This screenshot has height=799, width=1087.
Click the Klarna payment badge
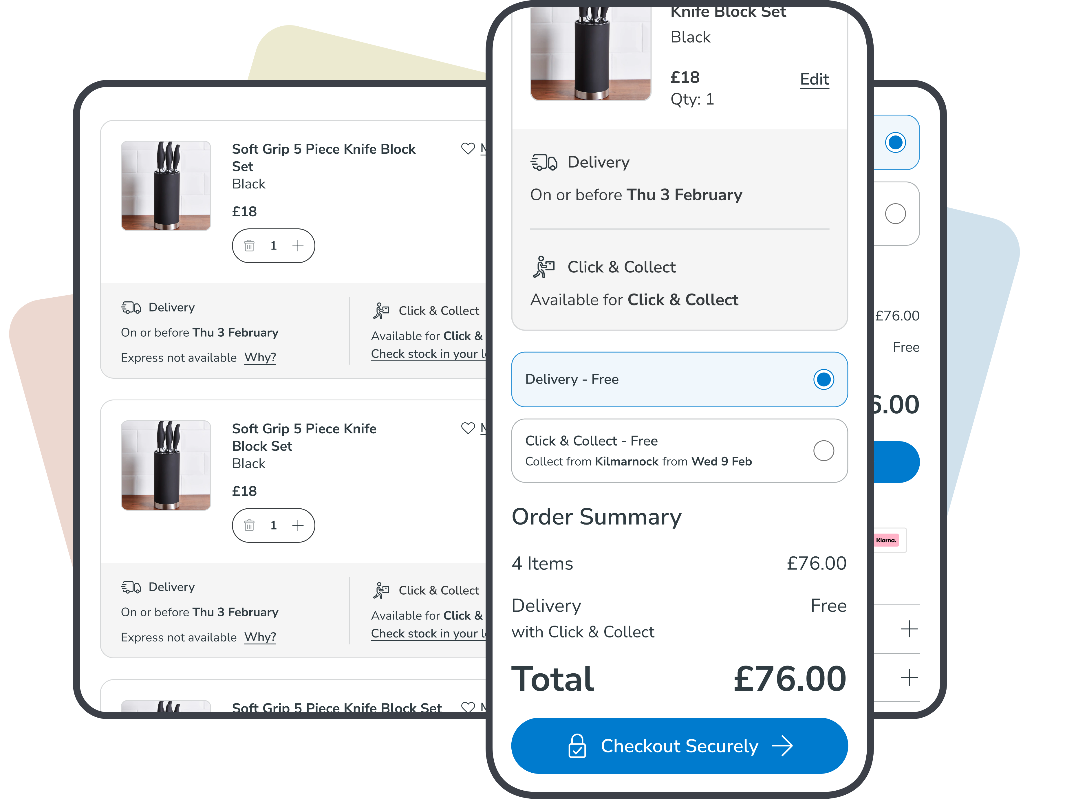(x=886, y=540)
